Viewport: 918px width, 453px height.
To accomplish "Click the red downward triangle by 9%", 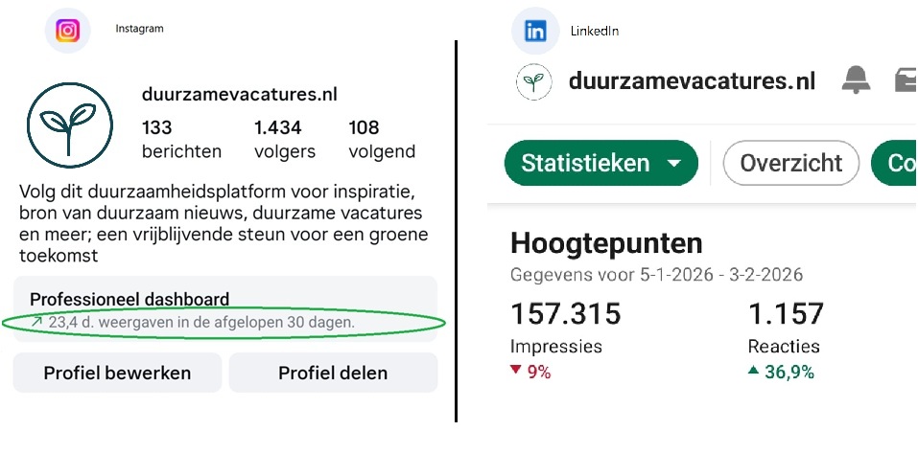I will (x=515, y=371).
